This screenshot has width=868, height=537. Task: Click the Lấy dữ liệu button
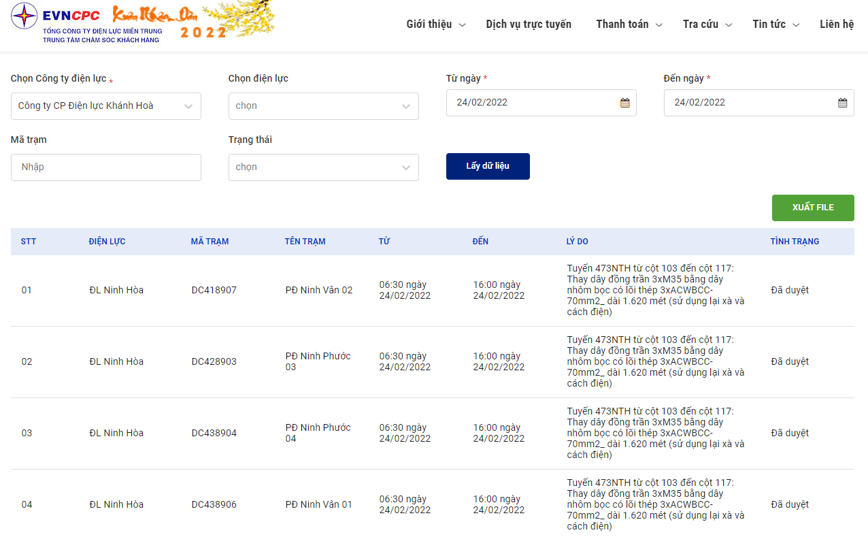pos(488,166)
